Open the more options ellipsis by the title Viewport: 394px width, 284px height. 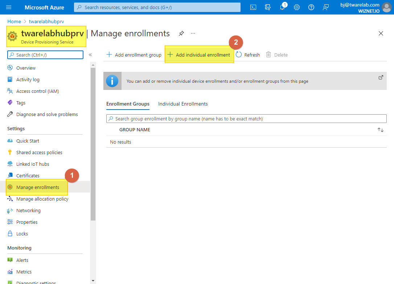tap(193, 33)
